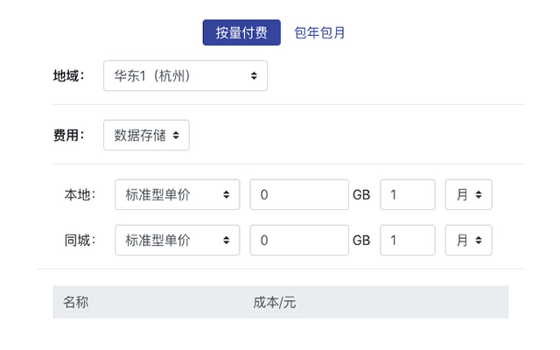
Task: Open the 本地 标准型单价 dropdown
Action: pos(176,194)
